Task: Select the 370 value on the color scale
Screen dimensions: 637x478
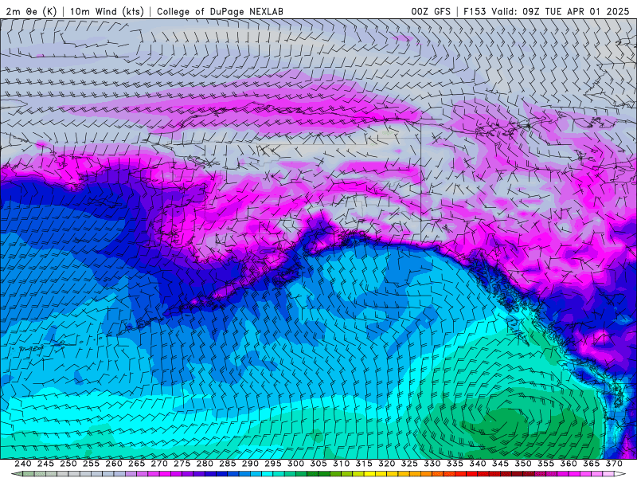Action: pyautogui.click(x=614, y=464)
